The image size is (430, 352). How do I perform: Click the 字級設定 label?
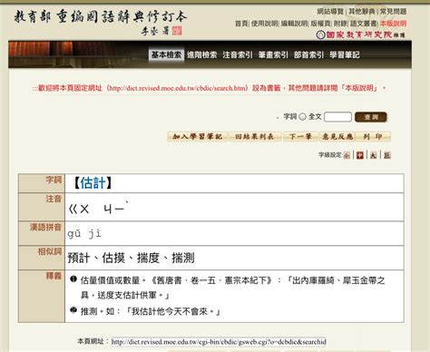click(330, 155)
